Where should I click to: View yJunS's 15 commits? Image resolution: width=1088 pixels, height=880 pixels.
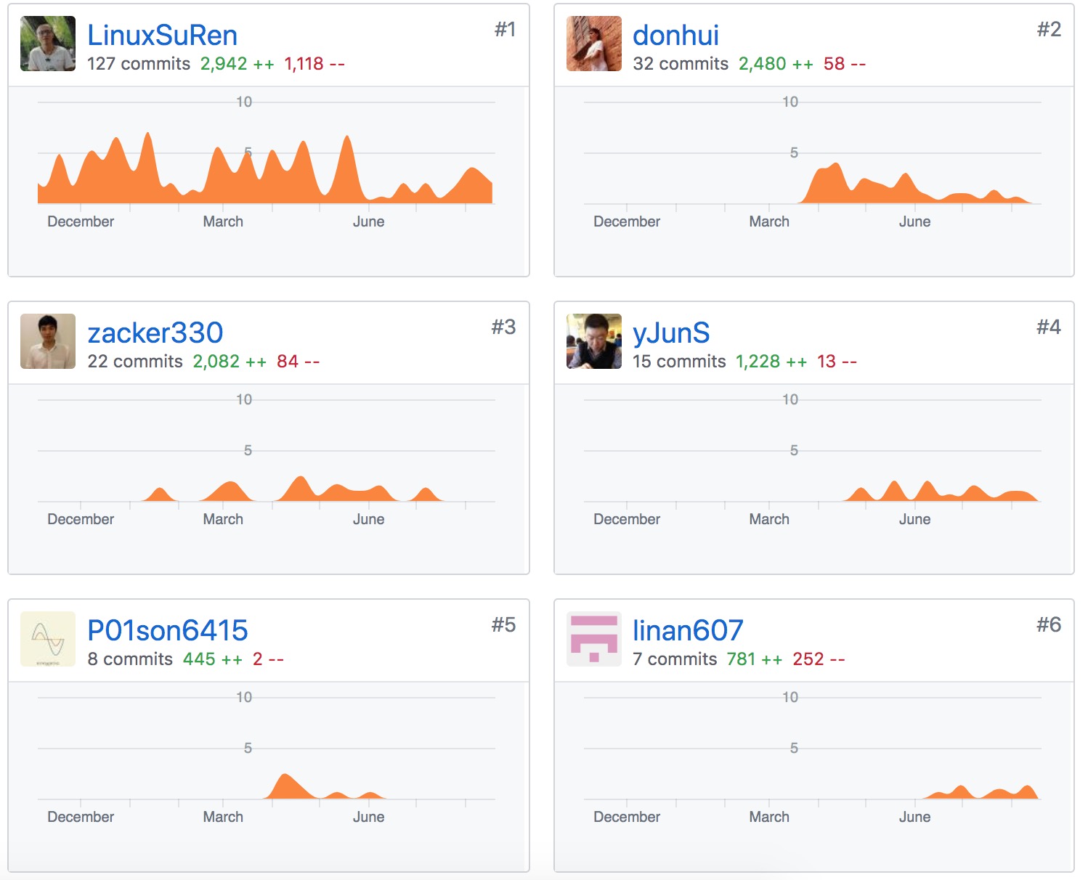[679, 362]
